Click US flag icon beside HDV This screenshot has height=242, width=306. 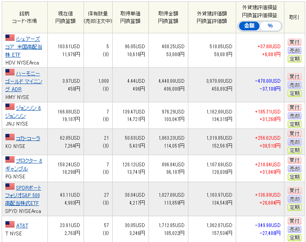[x=10, y=38]
